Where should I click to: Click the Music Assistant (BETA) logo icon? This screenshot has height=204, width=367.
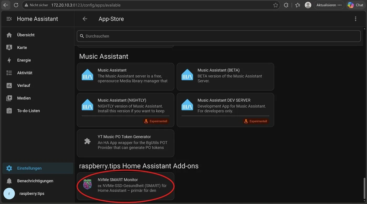[187, 75]
